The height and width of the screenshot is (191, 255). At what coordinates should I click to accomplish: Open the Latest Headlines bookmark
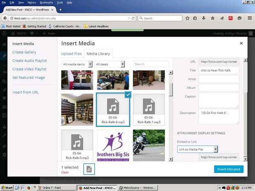tap(96, 26)
